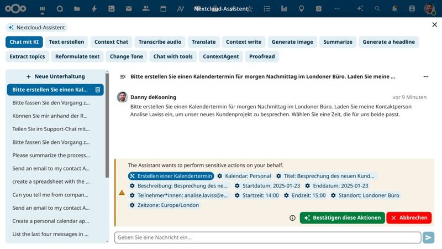Open the bar chart app icon

tap(284, 9)
